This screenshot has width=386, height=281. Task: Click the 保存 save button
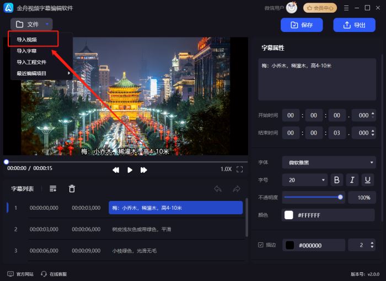(302, 25)
